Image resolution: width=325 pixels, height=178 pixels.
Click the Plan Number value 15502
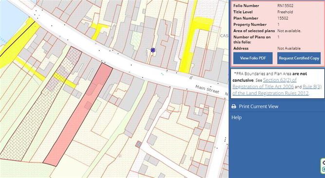point(283,18)
